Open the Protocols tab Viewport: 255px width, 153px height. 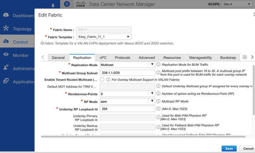[x=122, y=58]
